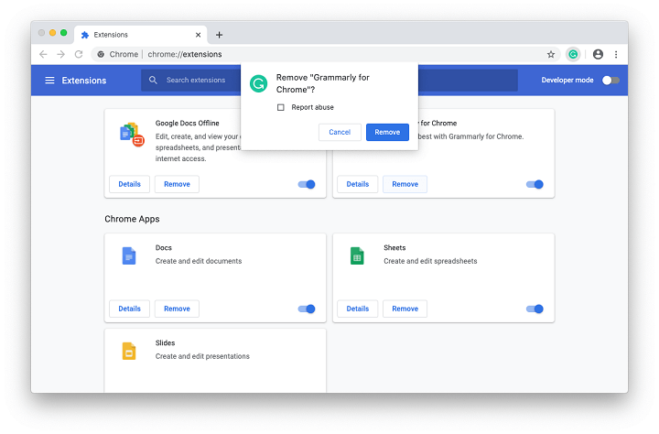Open a new tab with plus button
659x434 pixels.
coord(219,35)
